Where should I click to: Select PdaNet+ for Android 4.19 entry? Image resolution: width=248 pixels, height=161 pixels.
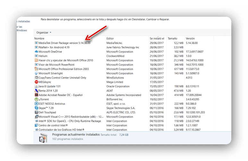(x=54, y=47)
